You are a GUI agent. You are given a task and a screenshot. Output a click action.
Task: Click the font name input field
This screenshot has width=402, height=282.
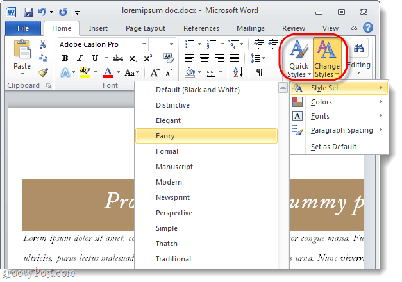pos(99,44)
